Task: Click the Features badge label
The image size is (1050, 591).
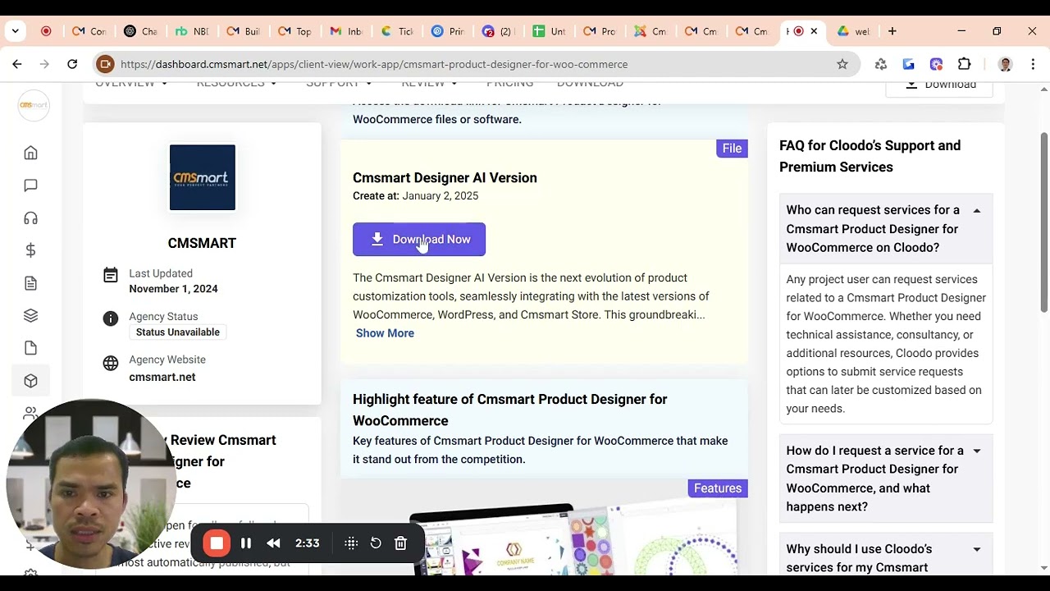Action: (718, 488)
